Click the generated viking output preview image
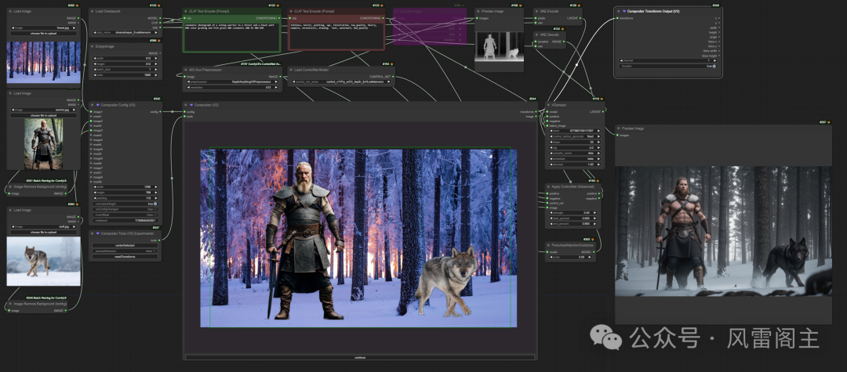This screenshot has width=847, height=372. tap(723, 231)
